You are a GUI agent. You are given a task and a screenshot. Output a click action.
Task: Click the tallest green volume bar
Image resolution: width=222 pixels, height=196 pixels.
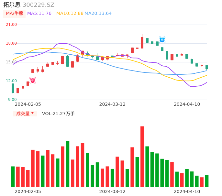click(x=68, y=164)
